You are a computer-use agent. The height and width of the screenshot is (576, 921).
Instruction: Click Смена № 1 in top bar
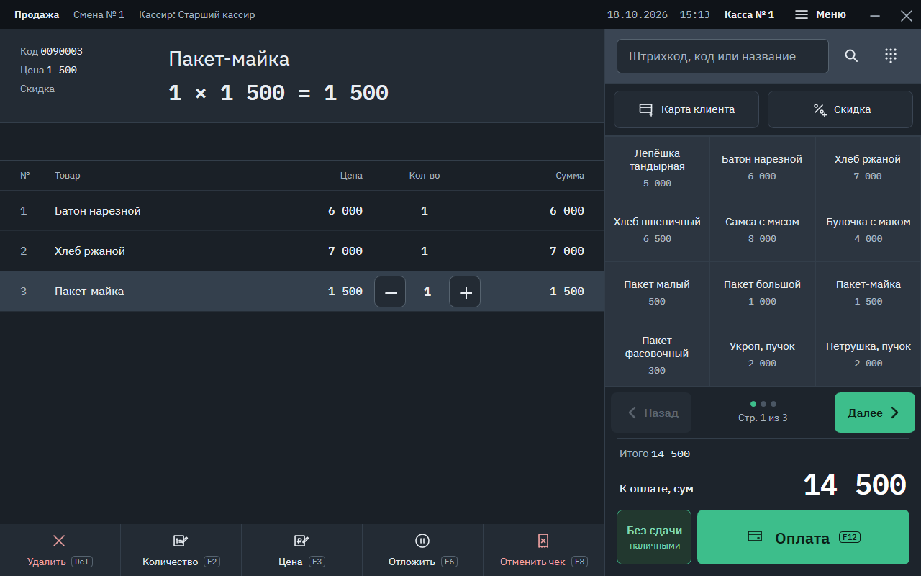99,14
